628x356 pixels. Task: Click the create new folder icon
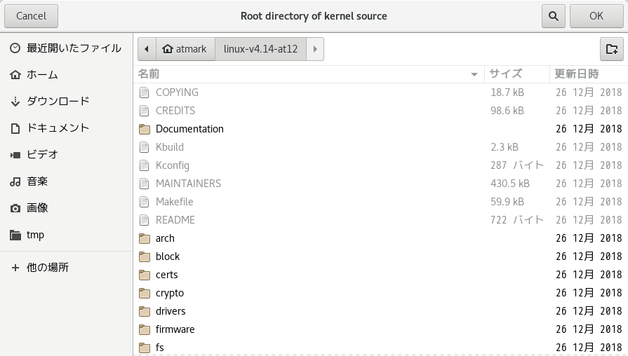[611, 49]
